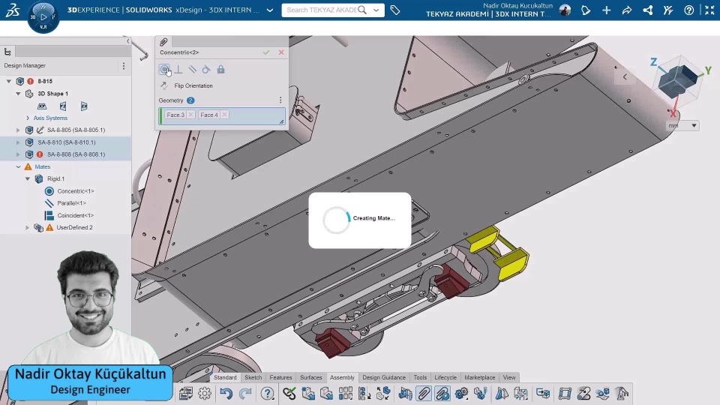
Task: Switch to the Sketch tab
Action: (x=253, y=377)
